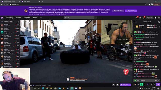Screen dimensions: 161x90
Task: Claim the green channel points bonus chest
Action: click(142, 84)
